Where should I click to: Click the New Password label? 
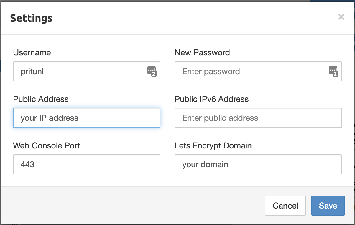[202, 53]
